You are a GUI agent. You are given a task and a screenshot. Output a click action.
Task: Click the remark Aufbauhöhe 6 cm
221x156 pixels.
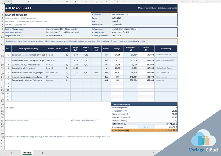(x=166, y=55)
